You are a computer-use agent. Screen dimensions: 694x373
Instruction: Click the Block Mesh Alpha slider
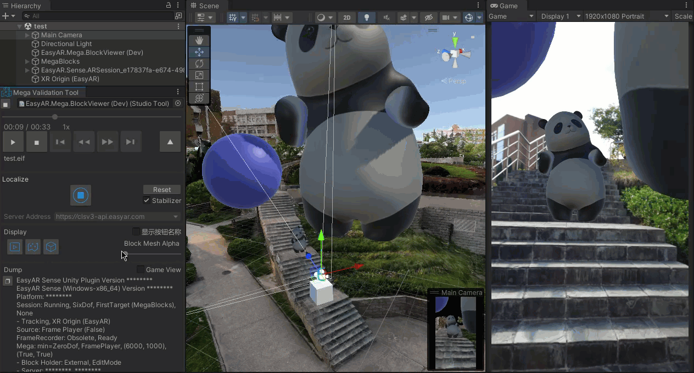[152, 254]
